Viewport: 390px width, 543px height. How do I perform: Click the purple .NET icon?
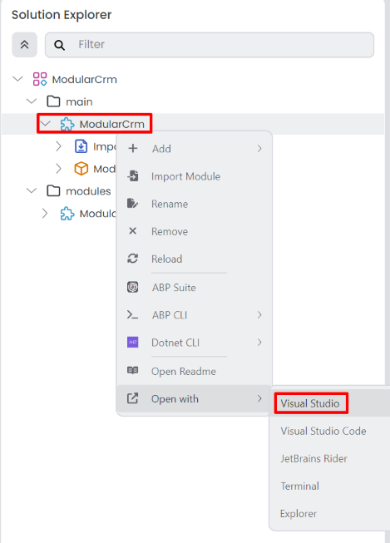click(133, 342)
